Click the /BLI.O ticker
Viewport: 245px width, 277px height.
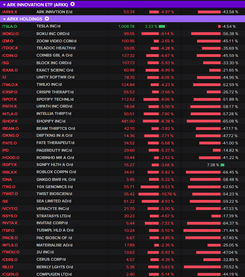8,267
